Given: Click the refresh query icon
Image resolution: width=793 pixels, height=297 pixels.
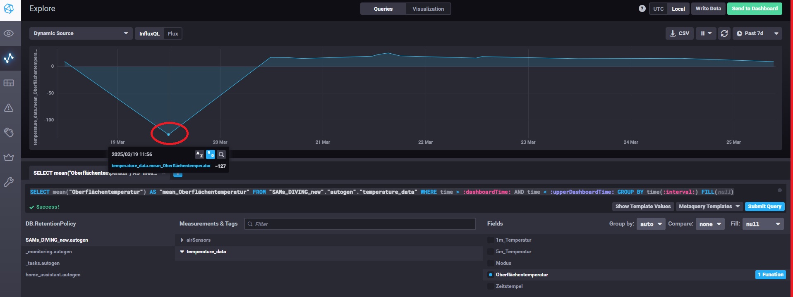Looking at the screenshot, I should [724, 33].
